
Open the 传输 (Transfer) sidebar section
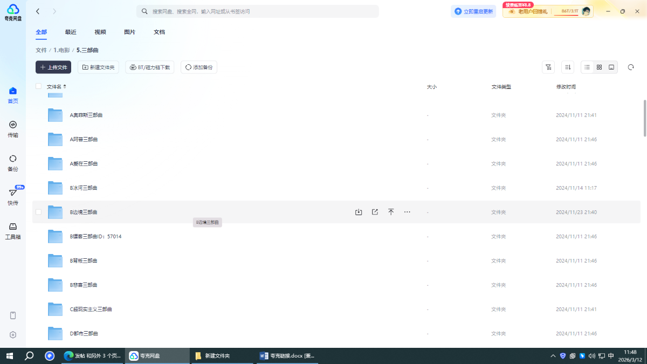coord(13,128)
